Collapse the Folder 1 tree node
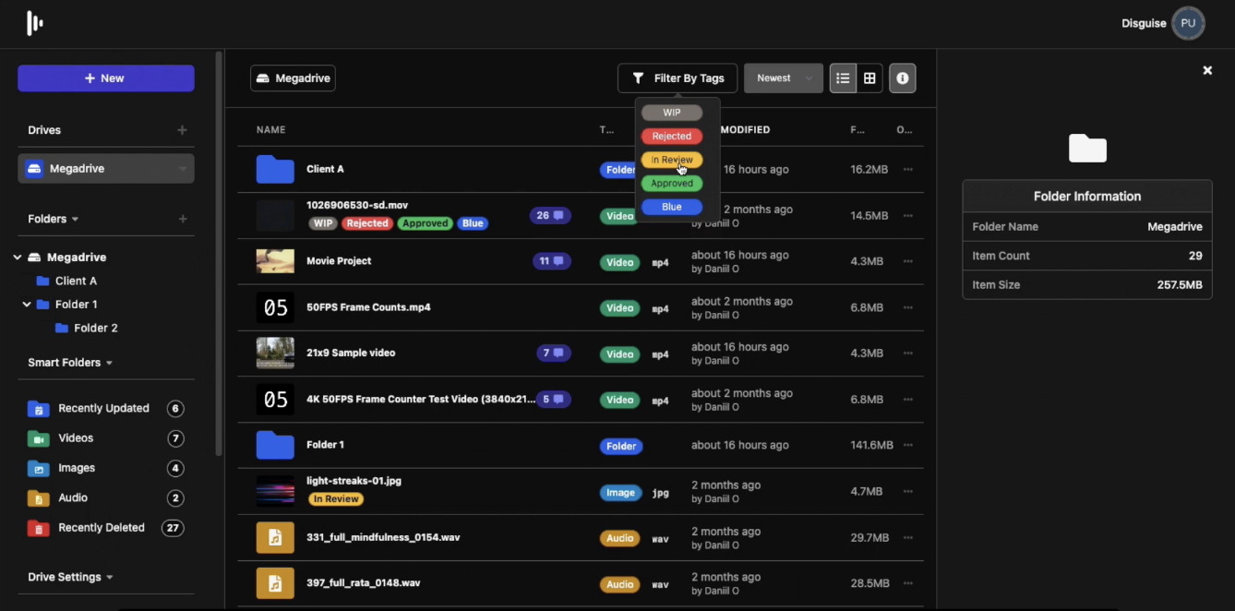 coord(27,305)
